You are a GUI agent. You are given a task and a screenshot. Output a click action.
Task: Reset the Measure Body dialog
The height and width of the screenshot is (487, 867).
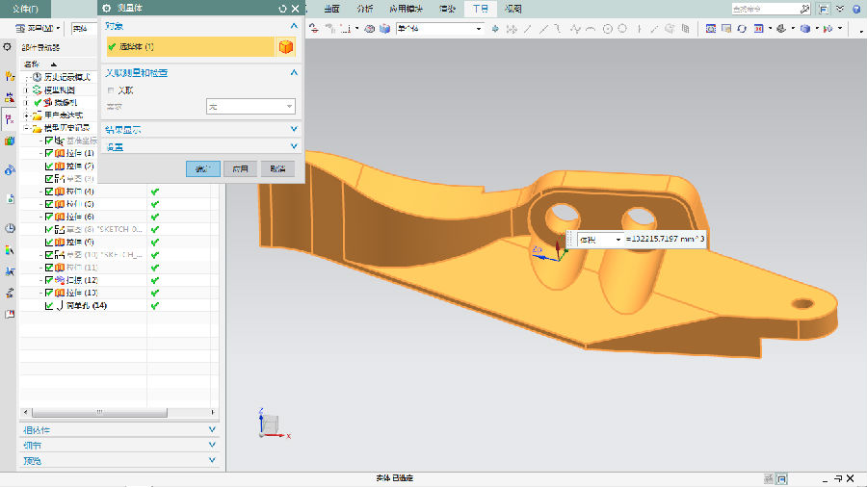pos(281,8)
